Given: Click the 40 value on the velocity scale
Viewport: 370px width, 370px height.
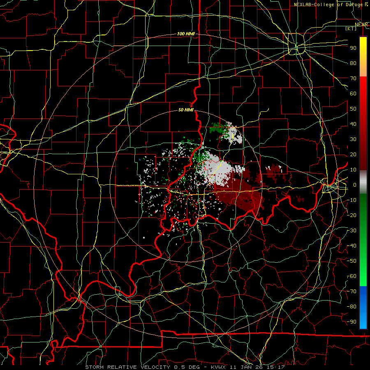Looking at the screenshot, I should pyautogui.click(x=353, y=124).
